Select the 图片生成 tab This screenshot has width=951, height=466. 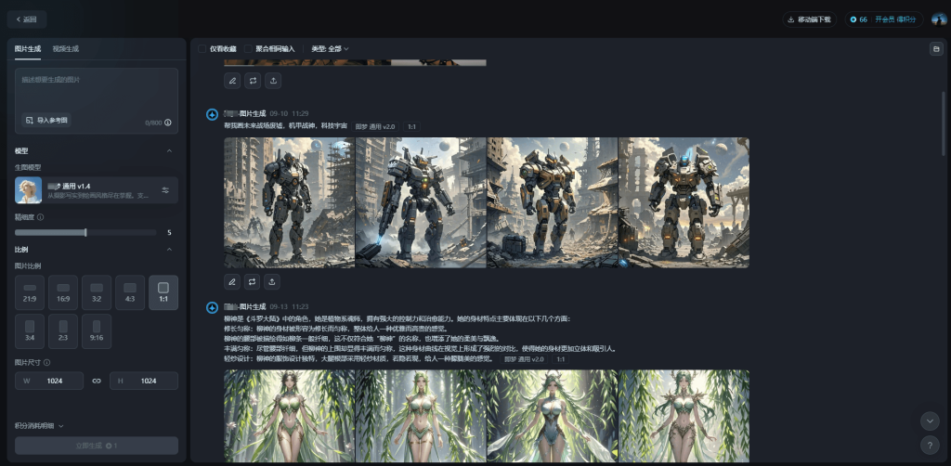28,48
